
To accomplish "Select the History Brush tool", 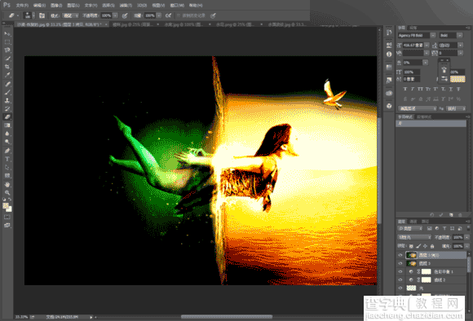I will (x=7, y=108).
